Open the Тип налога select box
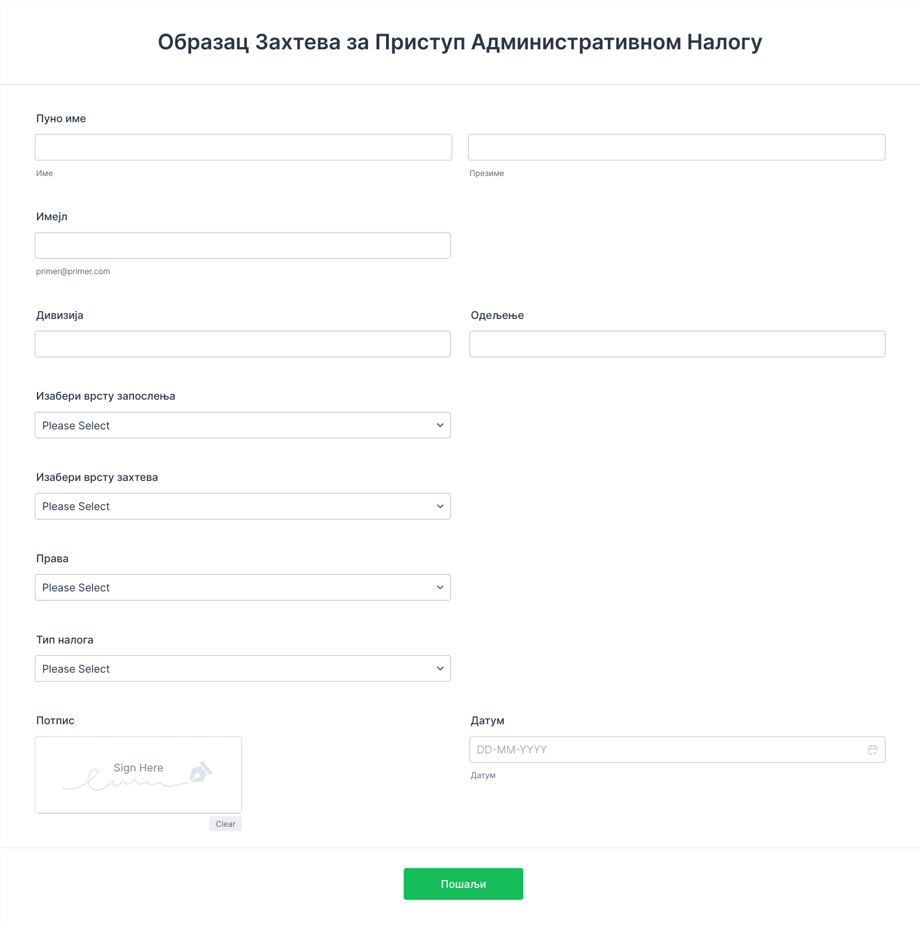Screen dimensions: 920x926 (x=243, y=669)
